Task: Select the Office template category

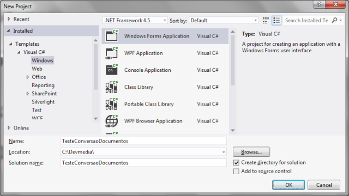Action: coord(39,77)
